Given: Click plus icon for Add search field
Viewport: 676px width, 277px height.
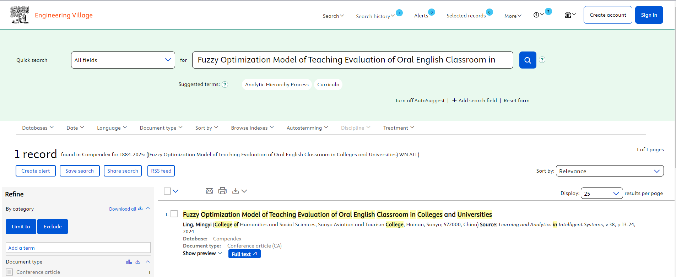Looking at the screenshot, I should click(x=454, y=100).
